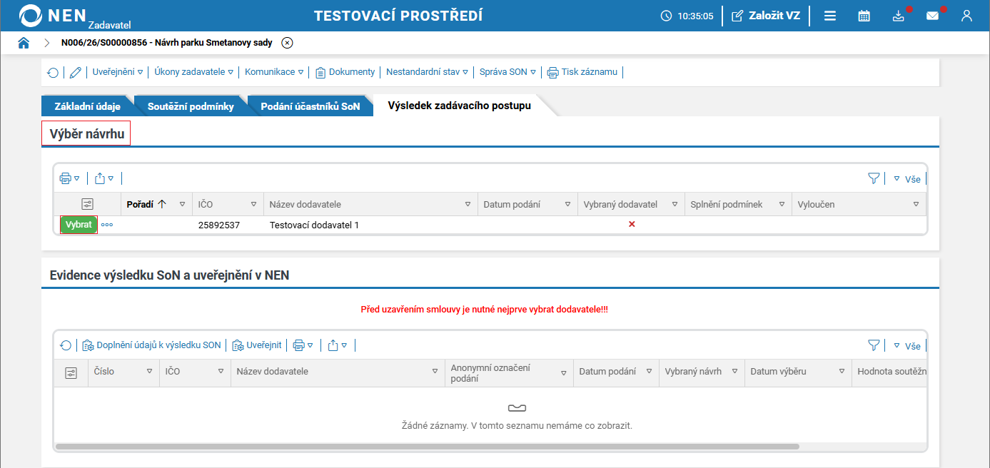Click the pencil edit icon
Screen dimensions: 990x468
(x=75, y=72)
